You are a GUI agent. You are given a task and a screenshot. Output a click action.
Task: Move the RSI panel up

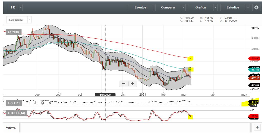[28, 103]
